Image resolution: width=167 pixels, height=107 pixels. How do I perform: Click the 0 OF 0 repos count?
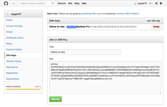pyautogui.click(x=38, y=87)
